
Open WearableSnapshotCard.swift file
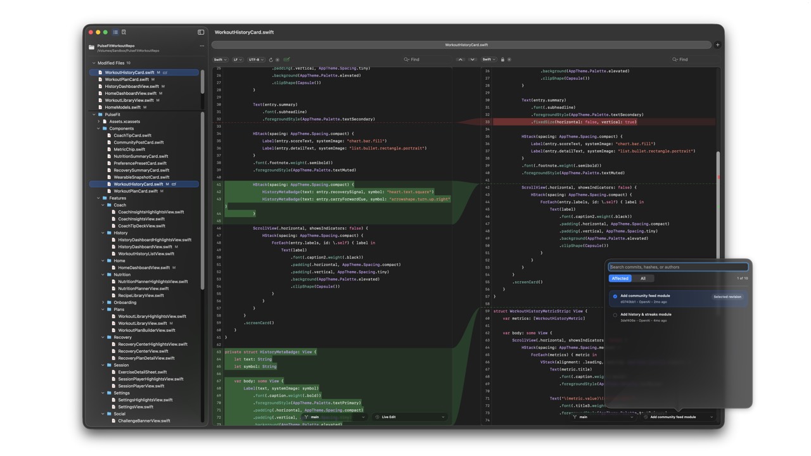click(x=141, y=177)
